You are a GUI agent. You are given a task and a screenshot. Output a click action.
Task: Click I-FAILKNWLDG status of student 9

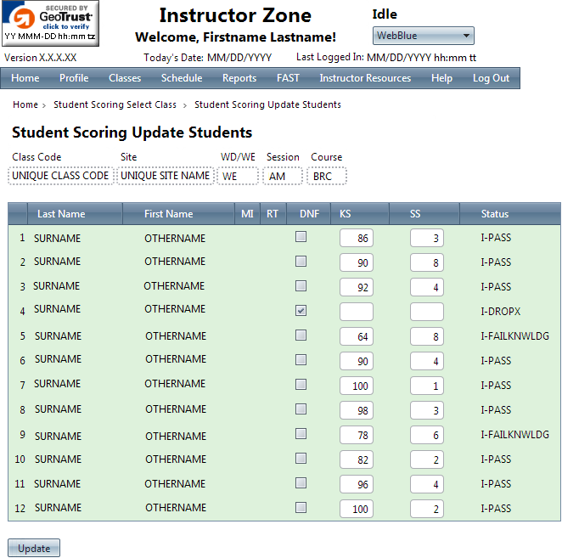[514, 435]
